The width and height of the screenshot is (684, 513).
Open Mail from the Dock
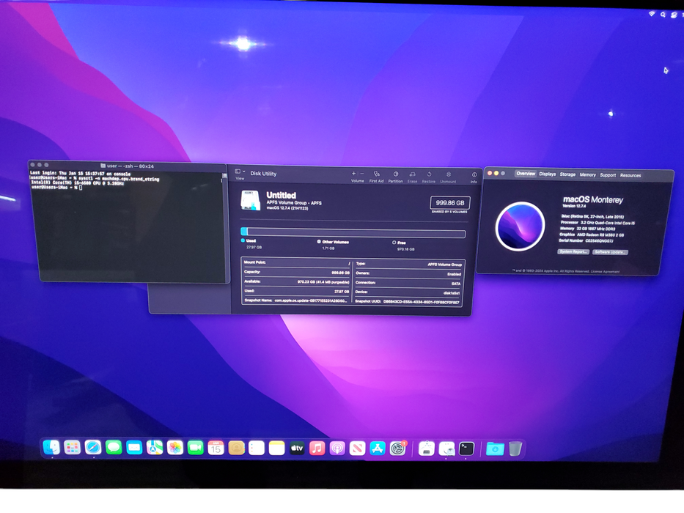(x=134, y=448)
